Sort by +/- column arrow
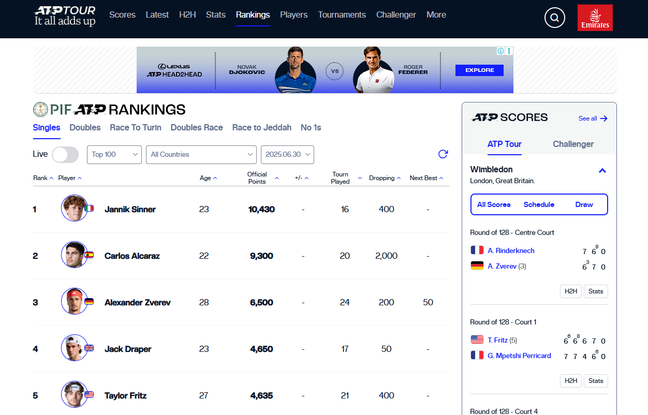 tap(306, 178)
